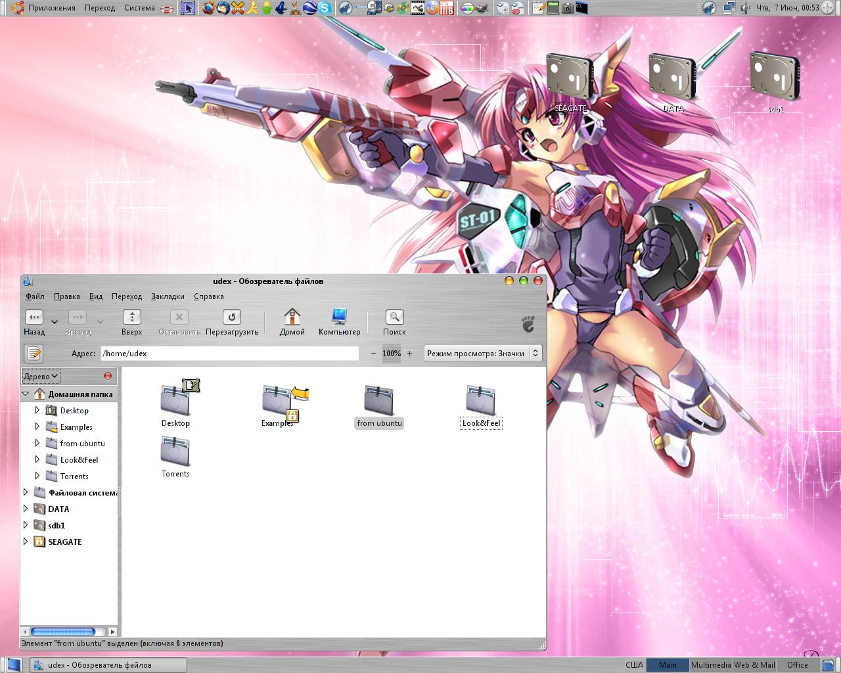Expand the from ubuntu tree node
This screenshot has width=841, height=673.
point(37,443)
